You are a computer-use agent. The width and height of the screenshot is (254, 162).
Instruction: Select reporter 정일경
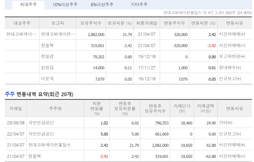point(47,56)
